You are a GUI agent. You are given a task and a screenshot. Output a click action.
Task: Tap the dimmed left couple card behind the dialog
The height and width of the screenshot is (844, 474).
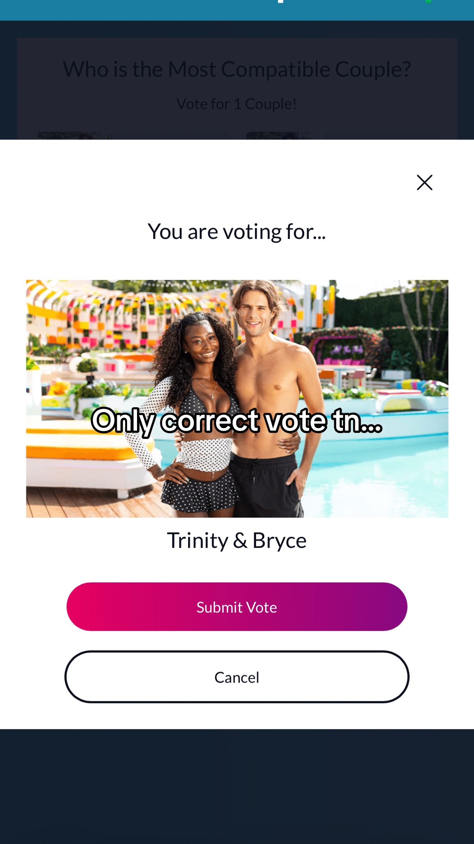(x=132, y=136)
